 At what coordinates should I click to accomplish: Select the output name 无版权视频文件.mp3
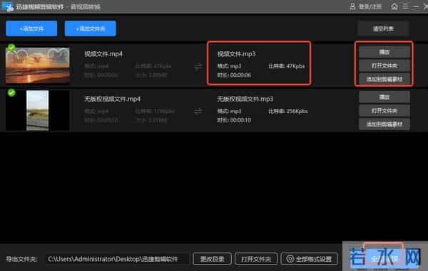pos(245,99)
